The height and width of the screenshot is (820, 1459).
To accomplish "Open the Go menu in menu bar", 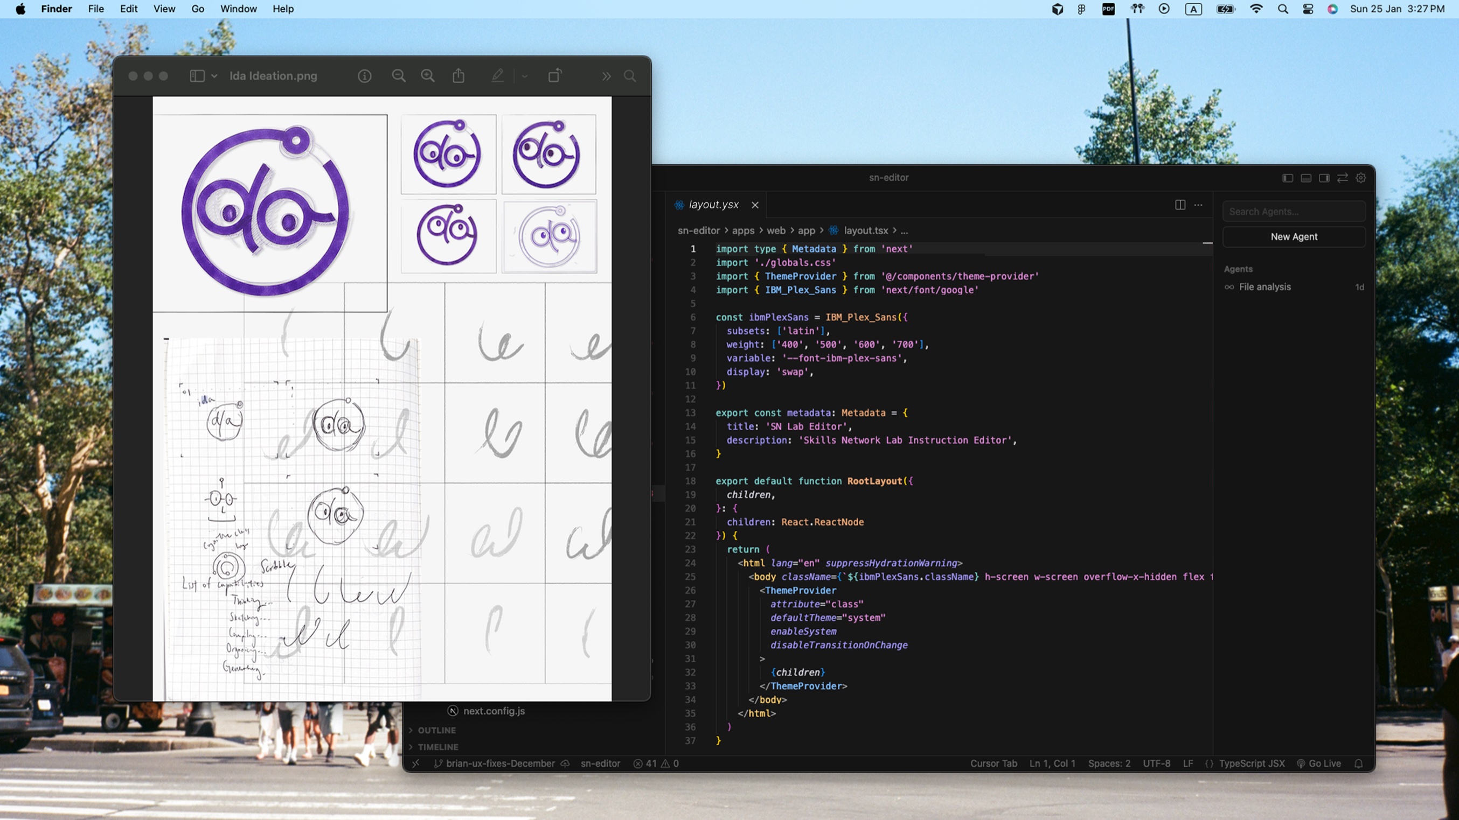I will pos(198,9).
